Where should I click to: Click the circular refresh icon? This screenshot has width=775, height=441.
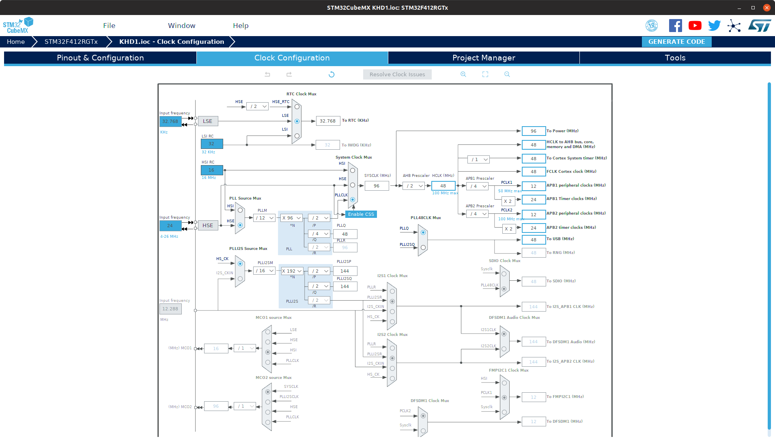click(332, 74)
